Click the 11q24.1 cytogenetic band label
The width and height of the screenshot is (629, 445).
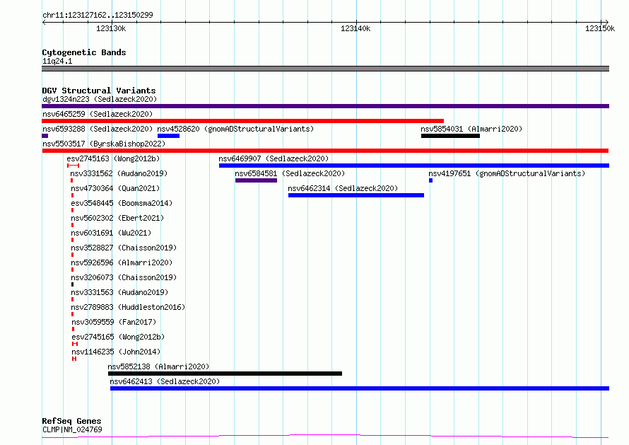[x=57, y=61]
